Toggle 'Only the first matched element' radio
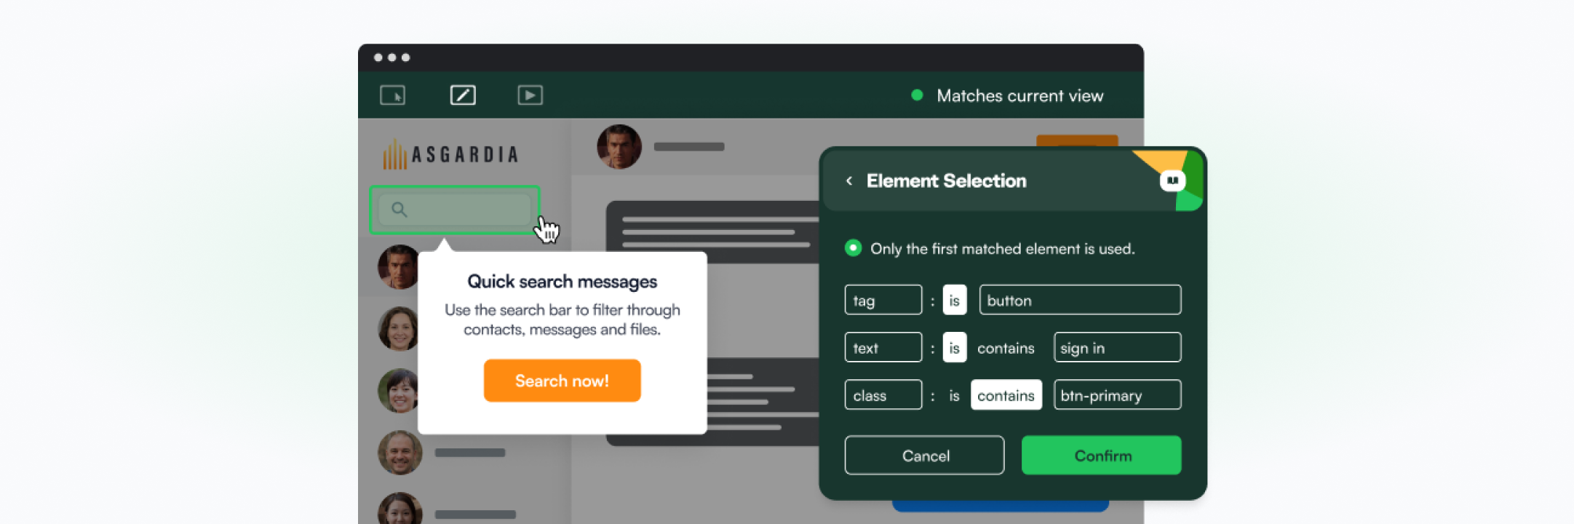The image size is (1574, 524). point(853,248)
